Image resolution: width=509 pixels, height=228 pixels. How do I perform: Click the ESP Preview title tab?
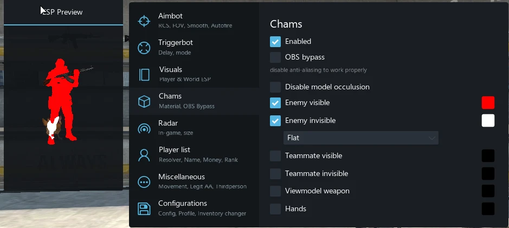click(63, 12)
